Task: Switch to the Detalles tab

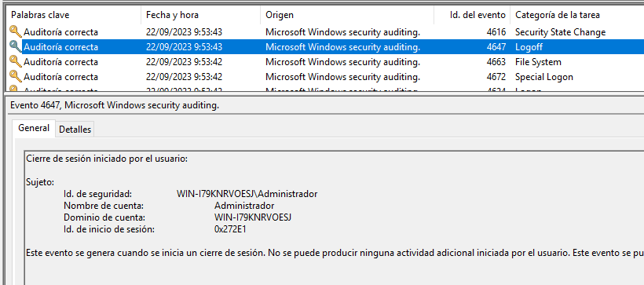Action: tap(75, 130)
